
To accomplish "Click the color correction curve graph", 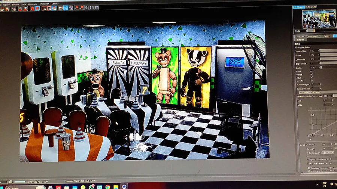I will coord(322,122).
